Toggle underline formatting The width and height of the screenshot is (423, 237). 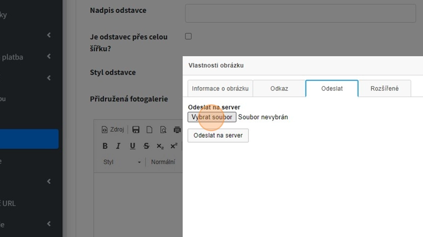point(132,146)
